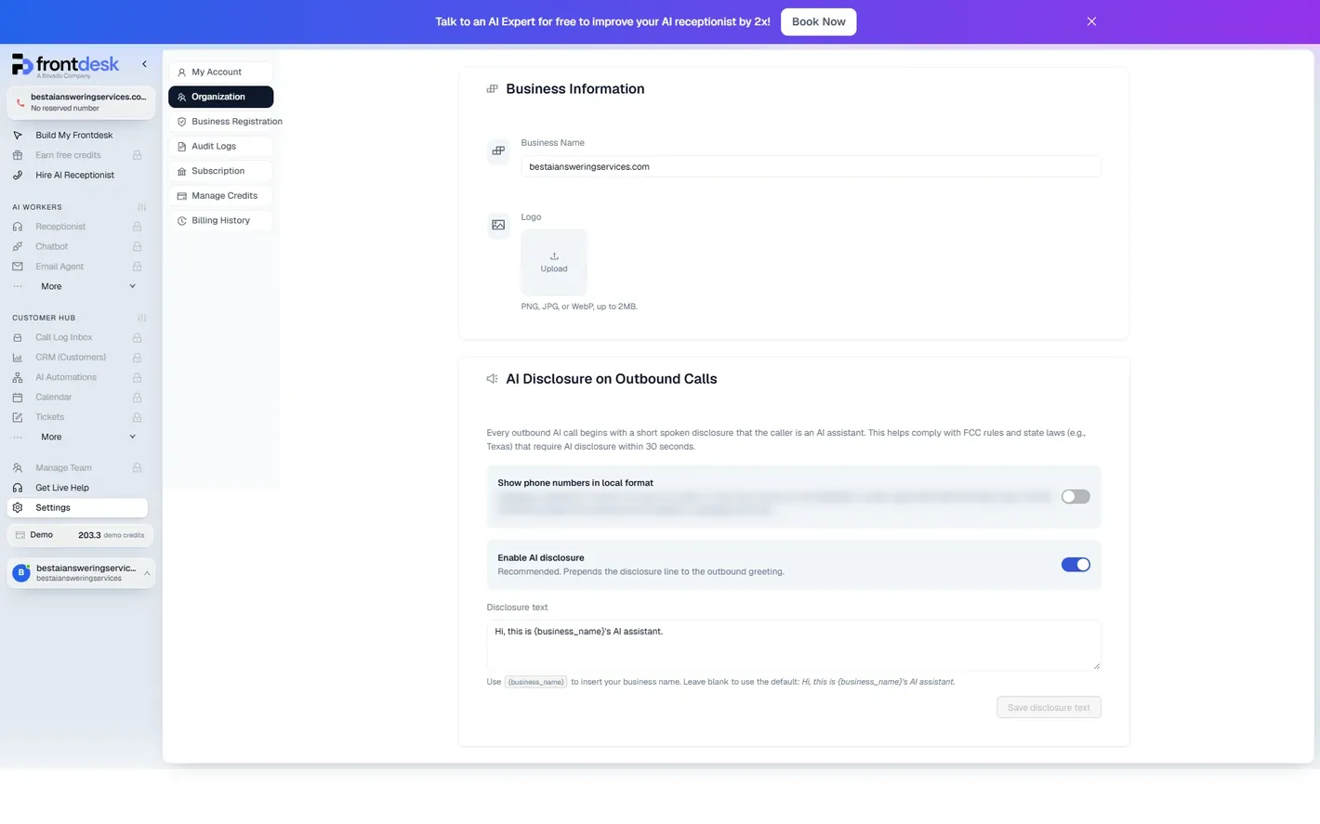Open Settings in the sidebar

tap(77, 508)
